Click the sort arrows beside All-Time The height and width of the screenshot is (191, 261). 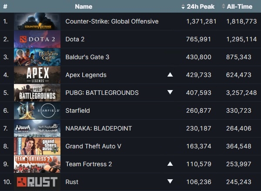tap(224, 7)
